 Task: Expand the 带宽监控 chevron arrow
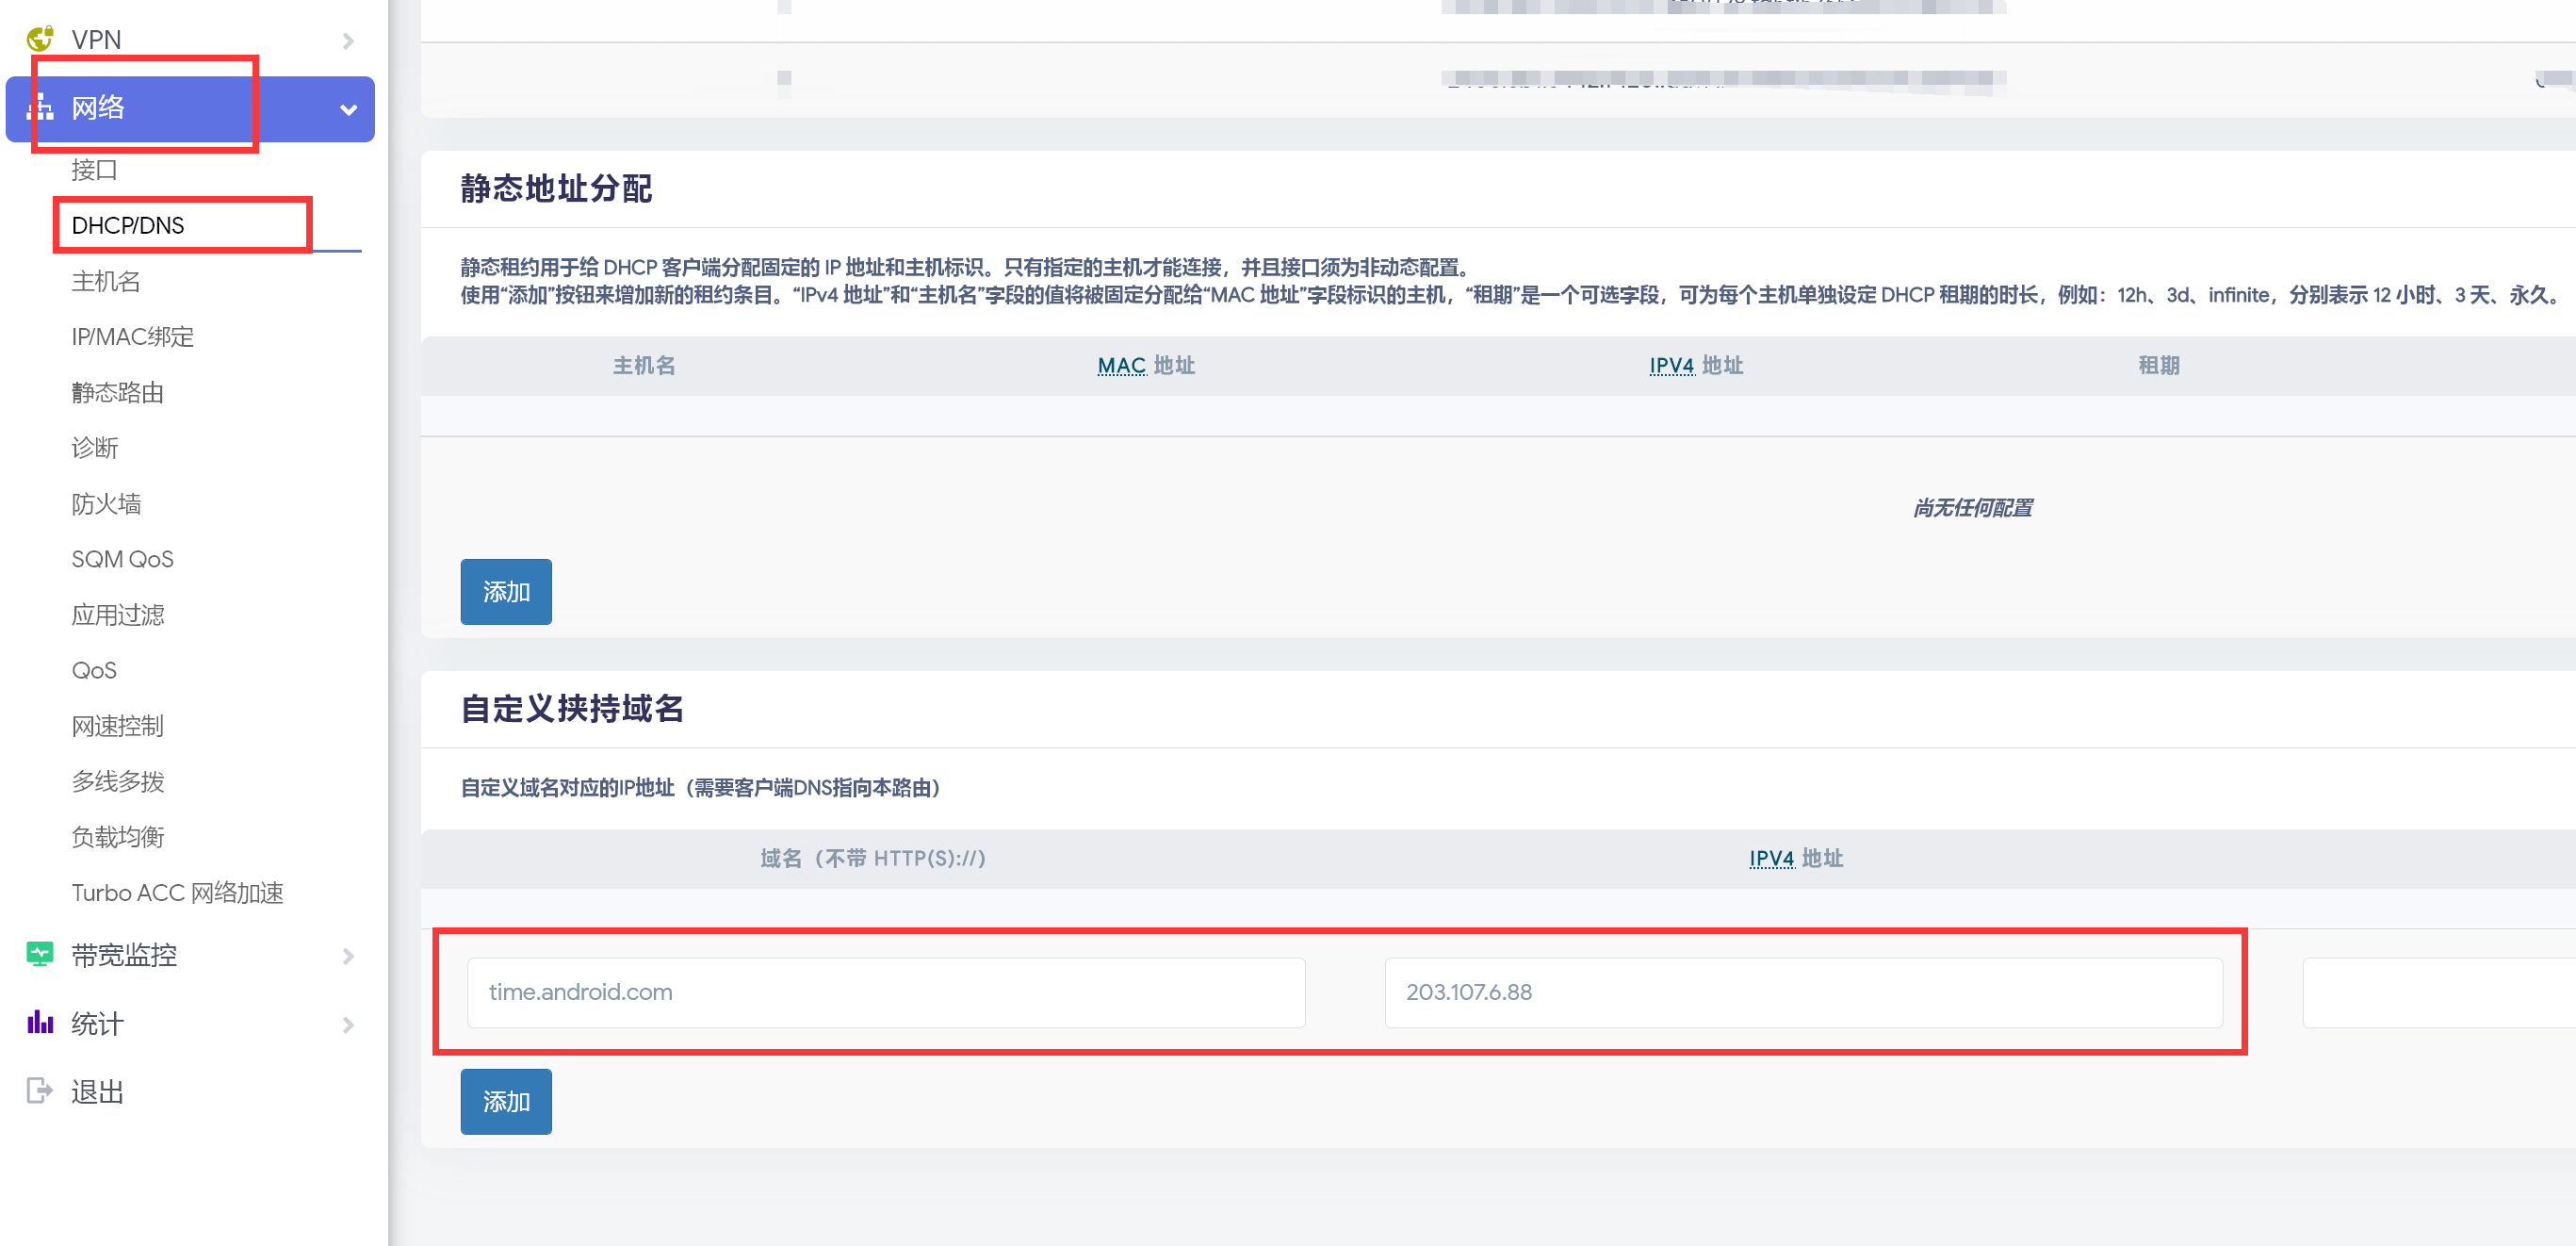(348, 956)
